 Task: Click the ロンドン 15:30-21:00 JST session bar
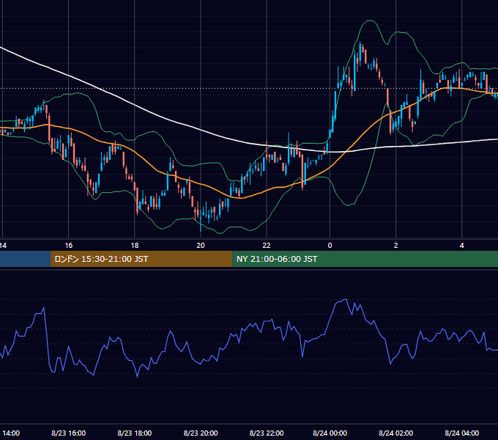tap(141, 259)
